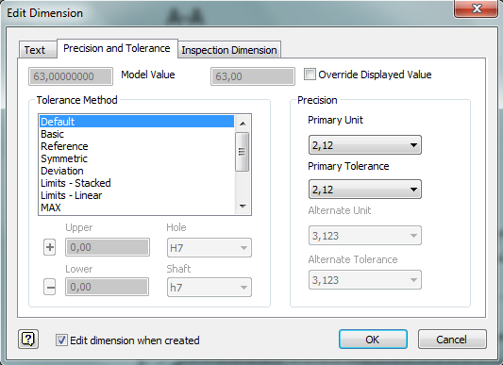The height and width of the screenshot is (365, 503).
Task: Enable Override Displayed Value checkbox
Action: tap(310, 75)
